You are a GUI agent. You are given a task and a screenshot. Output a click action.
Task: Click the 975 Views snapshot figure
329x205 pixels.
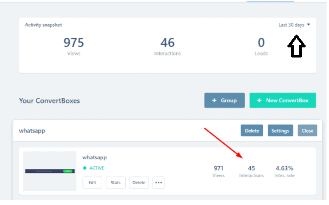pos(73,43)
